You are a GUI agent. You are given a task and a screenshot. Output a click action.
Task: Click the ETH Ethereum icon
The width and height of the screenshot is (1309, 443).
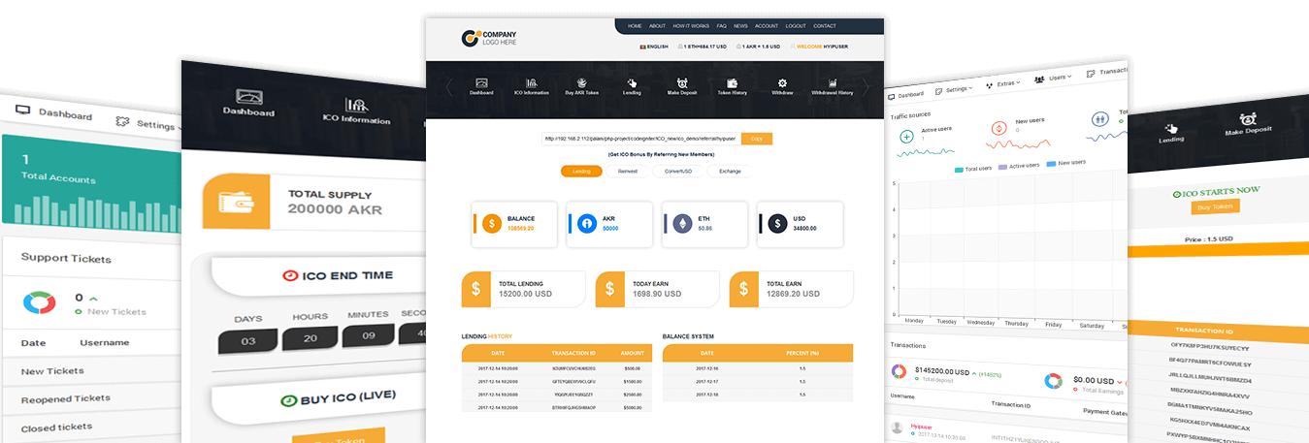point(682,224)
